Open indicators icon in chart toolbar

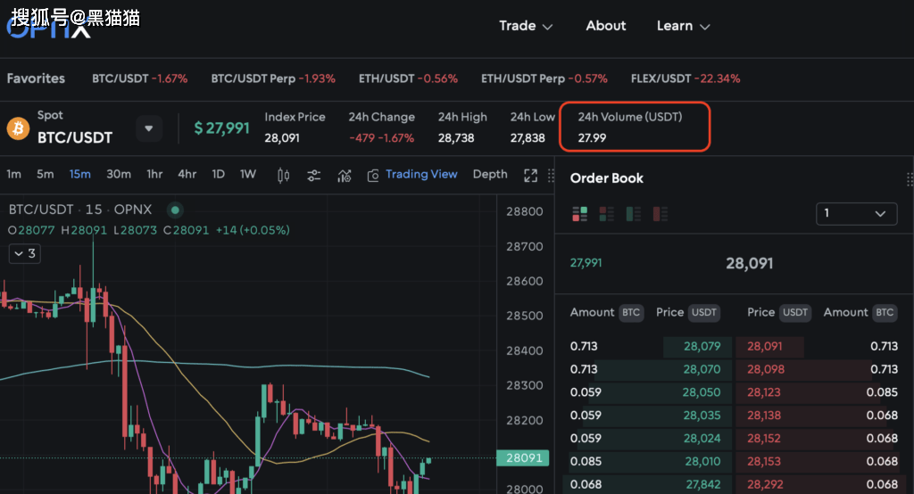345,175
